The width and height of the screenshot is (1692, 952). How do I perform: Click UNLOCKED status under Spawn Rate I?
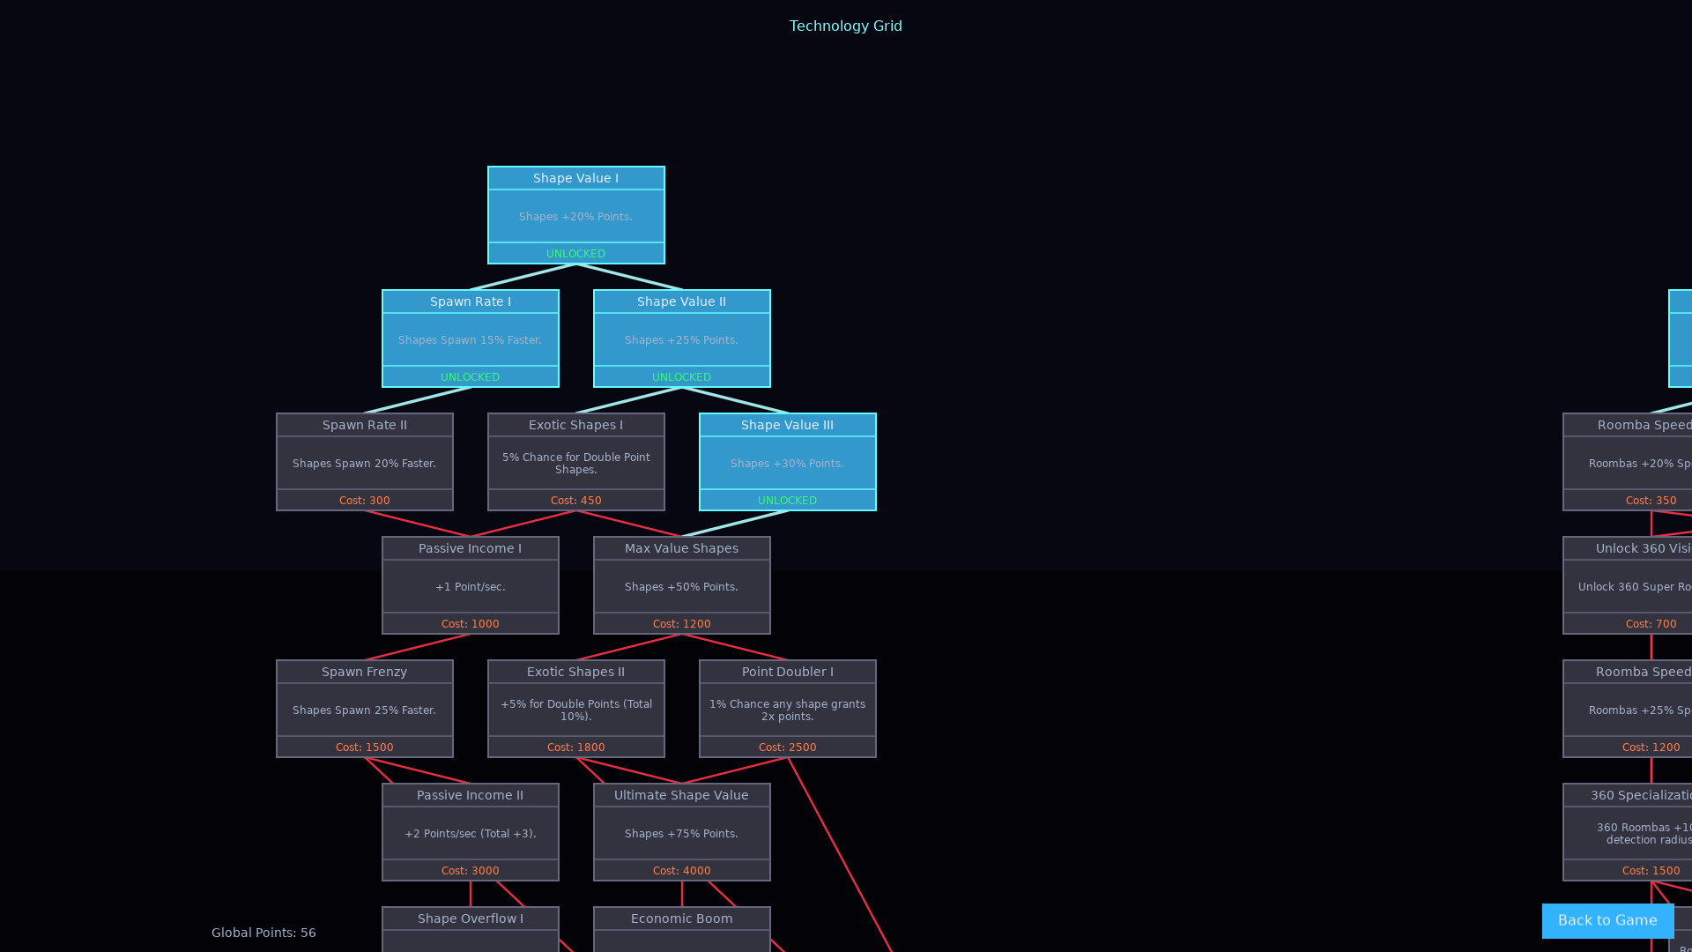pyautogui.click(x=471, y=377)
